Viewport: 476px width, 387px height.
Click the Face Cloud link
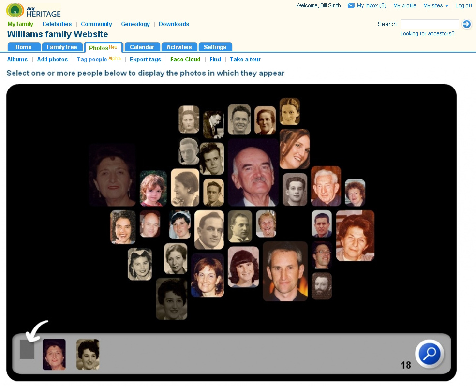pyautogui.click(x=185, y=60)
